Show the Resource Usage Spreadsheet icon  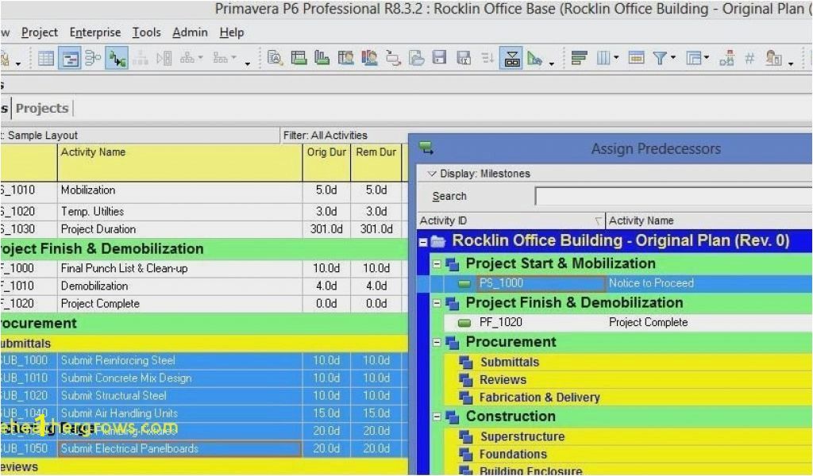pos(345,58)
